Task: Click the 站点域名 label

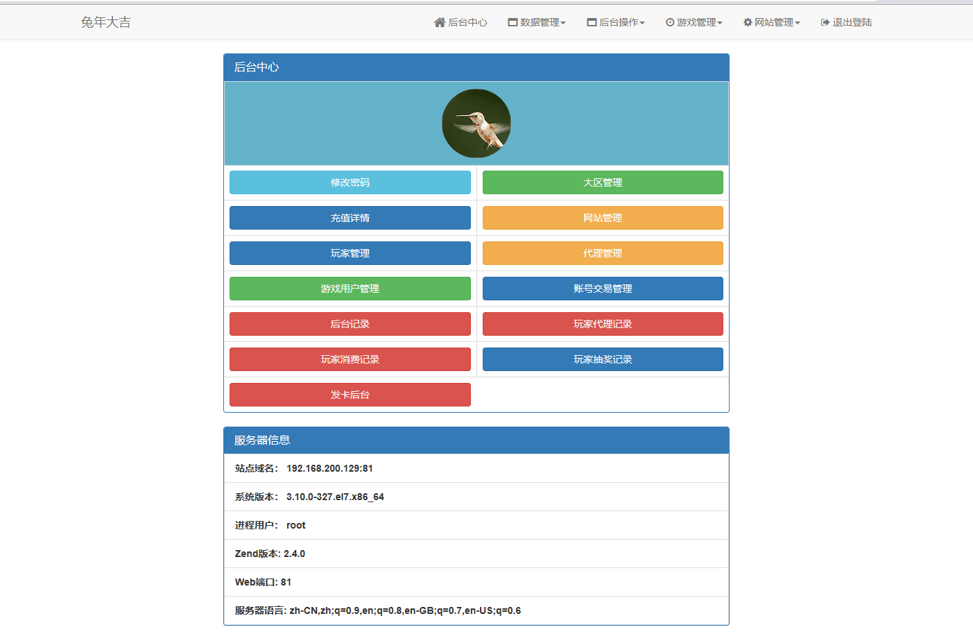Action: [x=256, y=468]
